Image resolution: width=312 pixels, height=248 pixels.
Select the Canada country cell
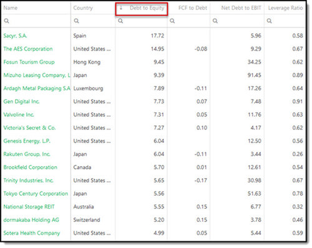pyautogui.click(x=82, y=167)
